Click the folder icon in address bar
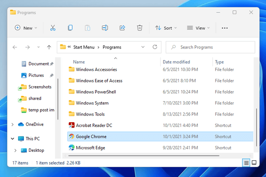The height and width of the screenshot is (177, 266). (63, 47)
